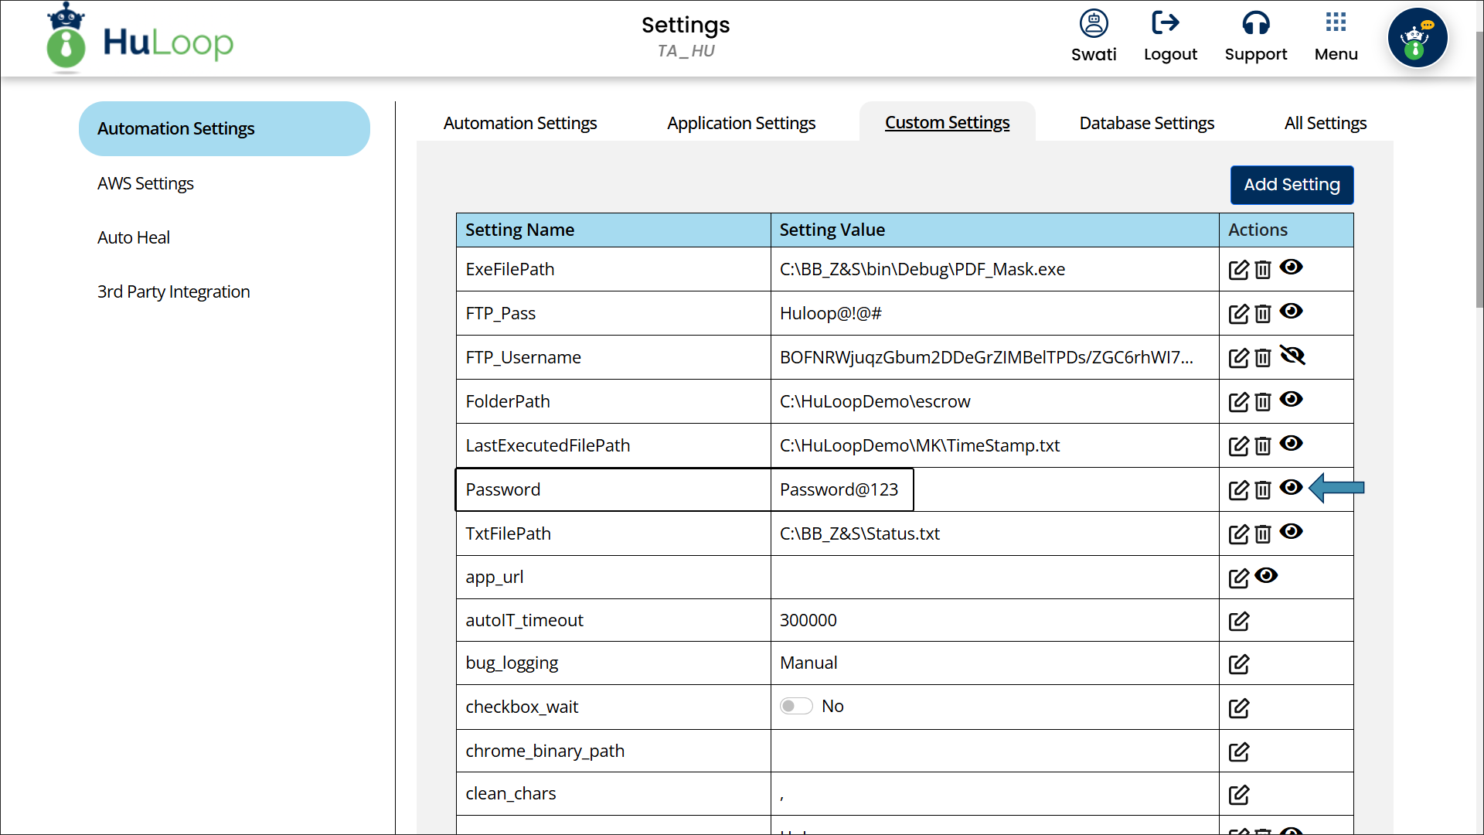Switch to the Automation Settings tab
1484x835 pixels.
520,124
